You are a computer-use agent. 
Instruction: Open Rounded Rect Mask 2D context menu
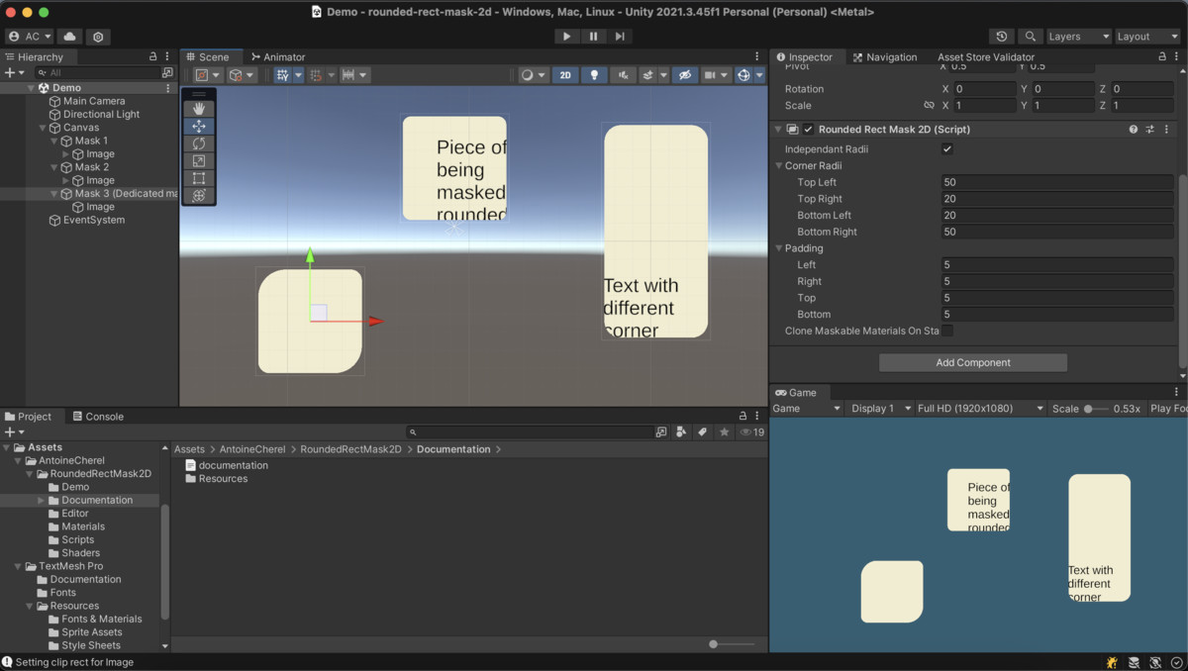tap(1166, 130)
